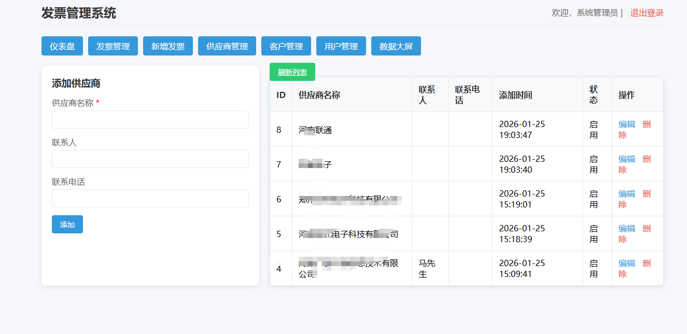Launch the 数据大屏 view
This screenshot has height=334, width=687.
396,46
